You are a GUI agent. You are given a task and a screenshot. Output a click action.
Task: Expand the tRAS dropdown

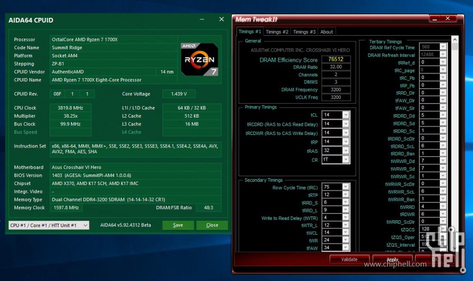346,150
